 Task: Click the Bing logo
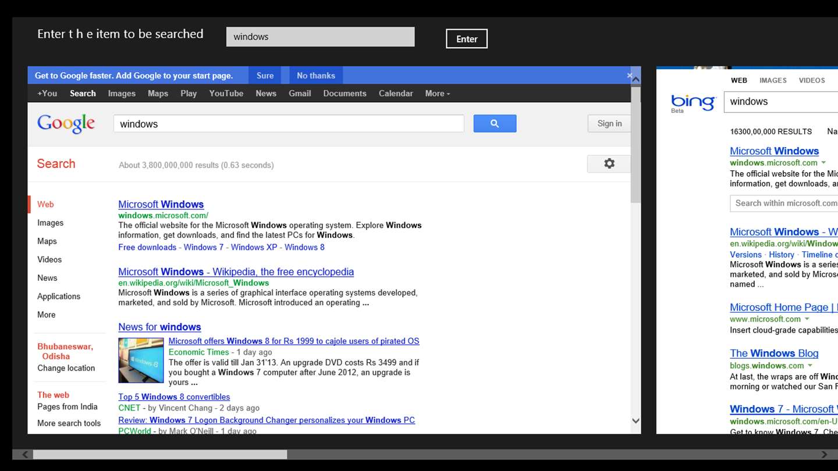693,103
